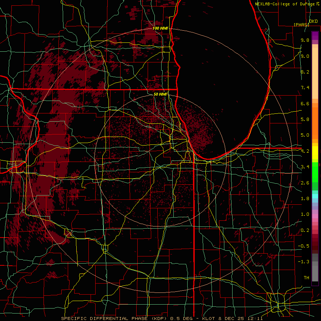
Task: Select the 100 NMI range ring label
Action: (160, 28)
